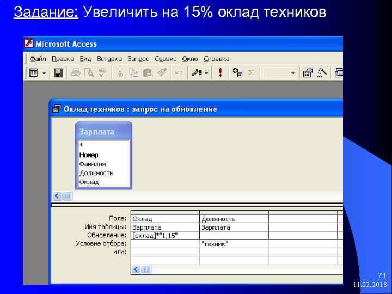The height and width of the screenshot is (294, 392).
Task: Click the Undo arrow icon
Action: pos(179,73)
